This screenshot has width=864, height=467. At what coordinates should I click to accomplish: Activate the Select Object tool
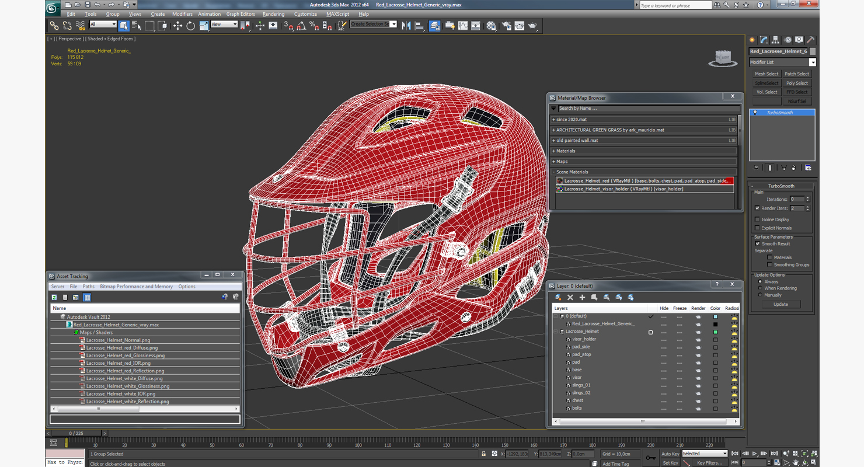click(x=124, y=26)
